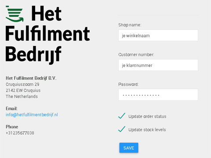Click the green shopping cart logo icon
This screenshot has width=211, height=158.
pyautogui.click(x=15, y=14)
